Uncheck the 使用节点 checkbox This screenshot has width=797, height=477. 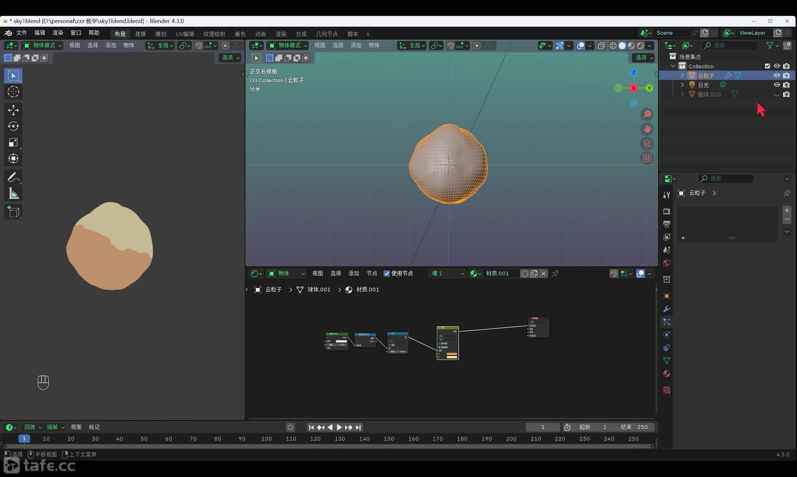(387, 274)
